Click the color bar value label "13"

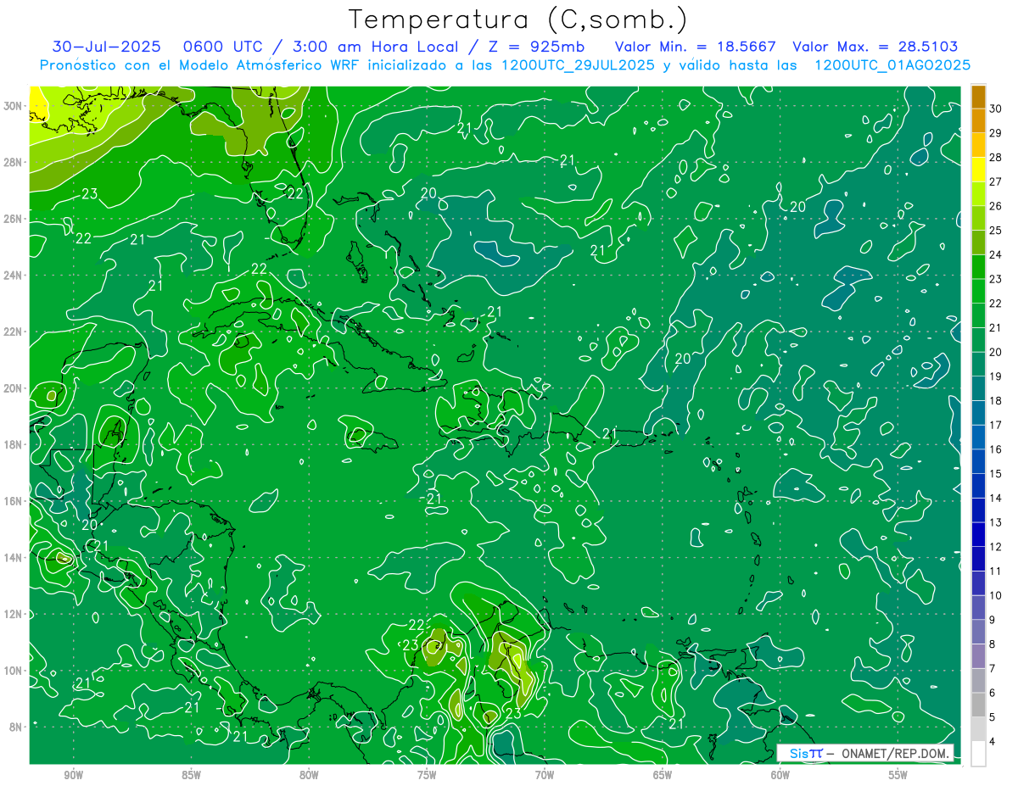coord(995,522)
